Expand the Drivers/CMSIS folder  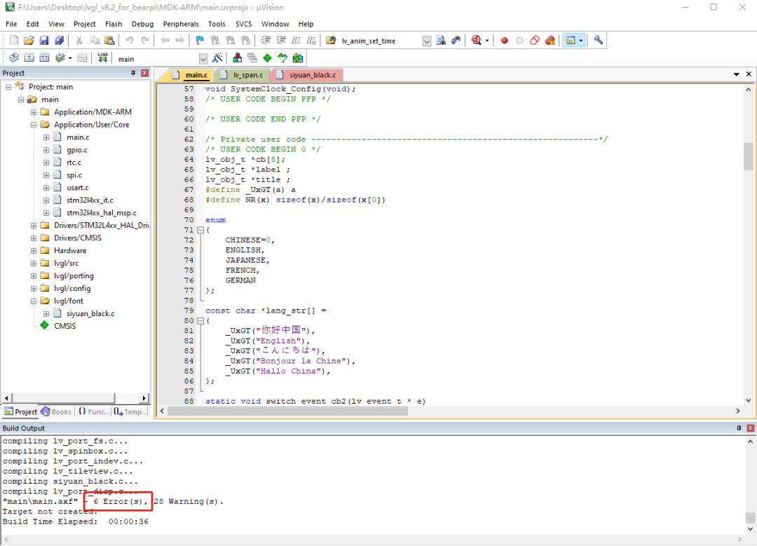(x=34, y=238)
